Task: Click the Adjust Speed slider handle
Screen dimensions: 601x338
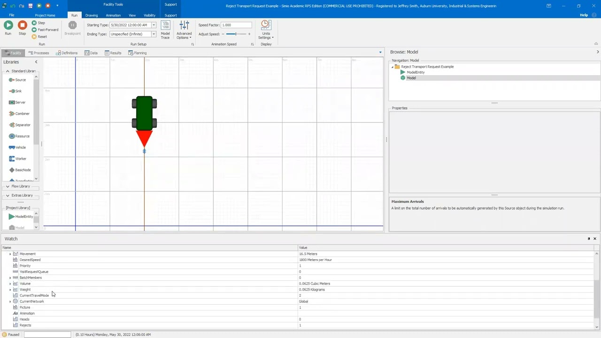Action: (x=235, y=34)
